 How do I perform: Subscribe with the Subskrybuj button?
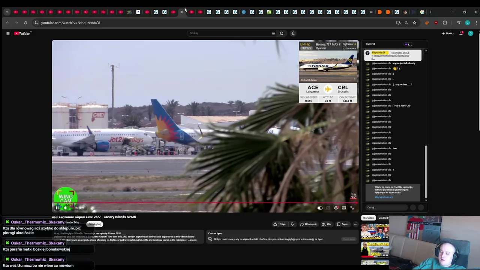tap(95, 224)
